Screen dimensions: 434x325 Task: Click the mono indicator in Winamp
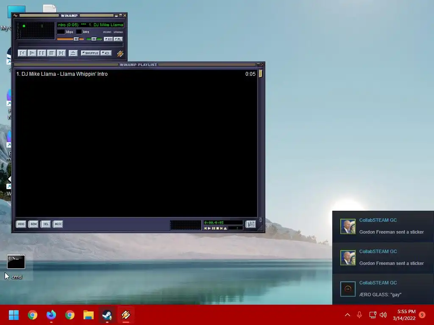[x=107, y=32]
